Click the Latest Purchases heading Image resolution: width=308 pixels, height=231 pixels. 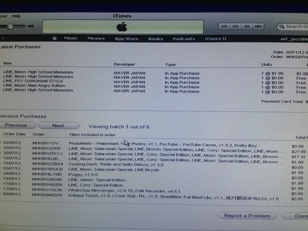(x=20, y=47)
